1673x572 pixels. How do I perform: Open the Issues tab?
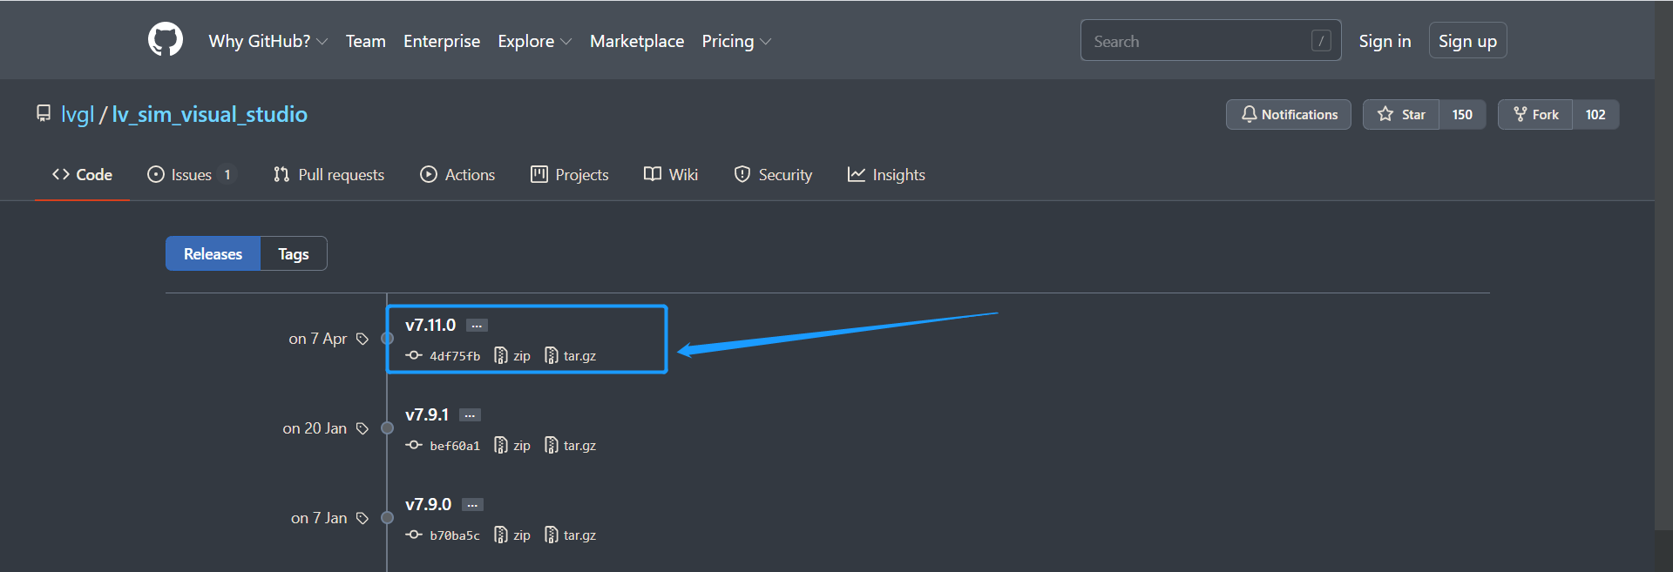click(191, 175)
